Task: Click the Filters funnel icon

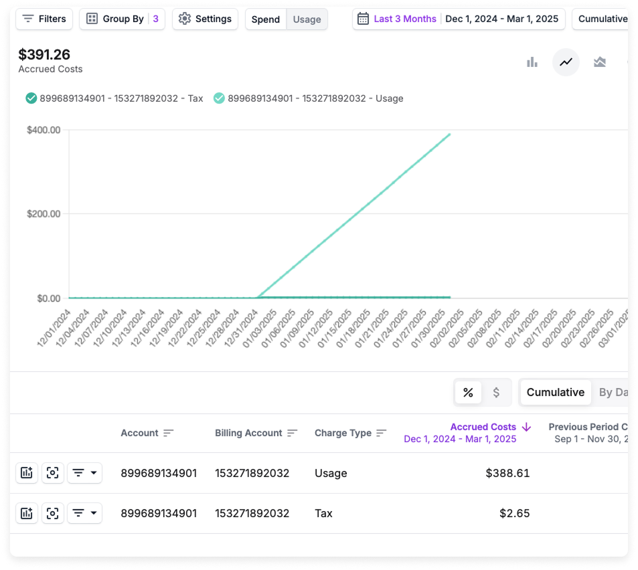Action: point(28,19)
